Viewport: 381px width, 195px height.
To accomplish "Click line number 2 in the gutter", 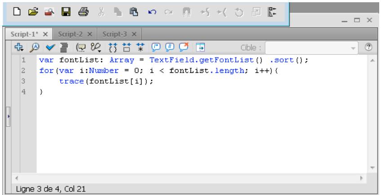I will [23, 71].
